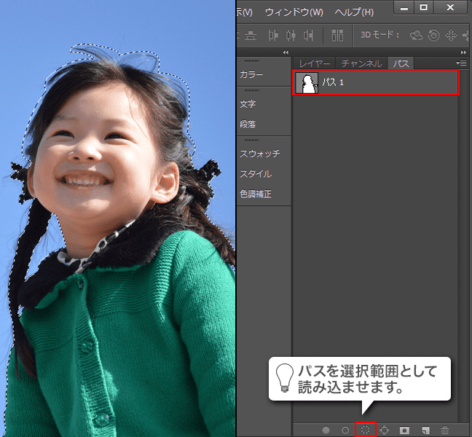This screenshot has height=437, width=472.
Task: Make work path from selection icon
Action: [385, 430]
